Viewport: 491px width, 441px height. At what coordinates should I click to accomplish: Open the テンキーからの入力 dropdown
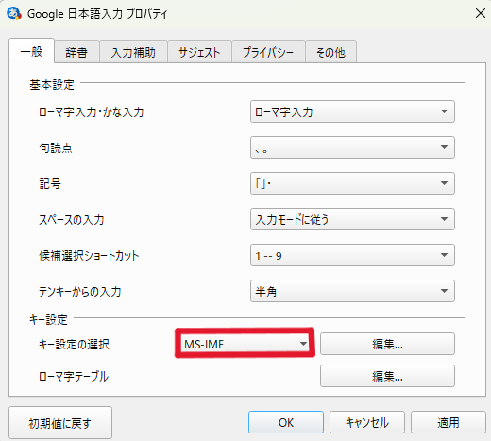[x=352, y=291]
